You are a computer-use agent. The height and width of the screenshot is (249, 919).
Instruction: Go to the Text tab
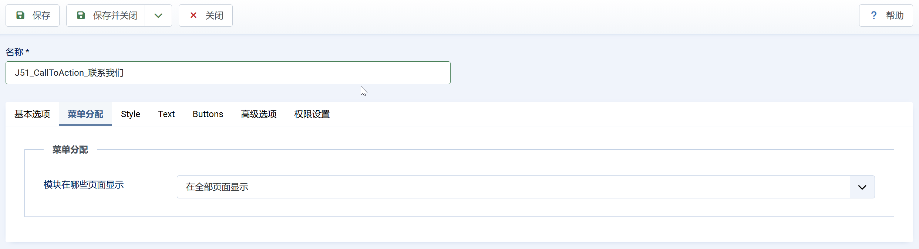166,114
